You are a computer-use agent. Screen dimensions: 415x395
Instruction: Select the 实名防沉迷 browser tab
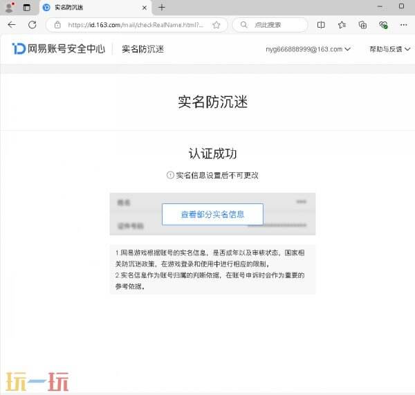pyautogui.click(x=96, y=8)
